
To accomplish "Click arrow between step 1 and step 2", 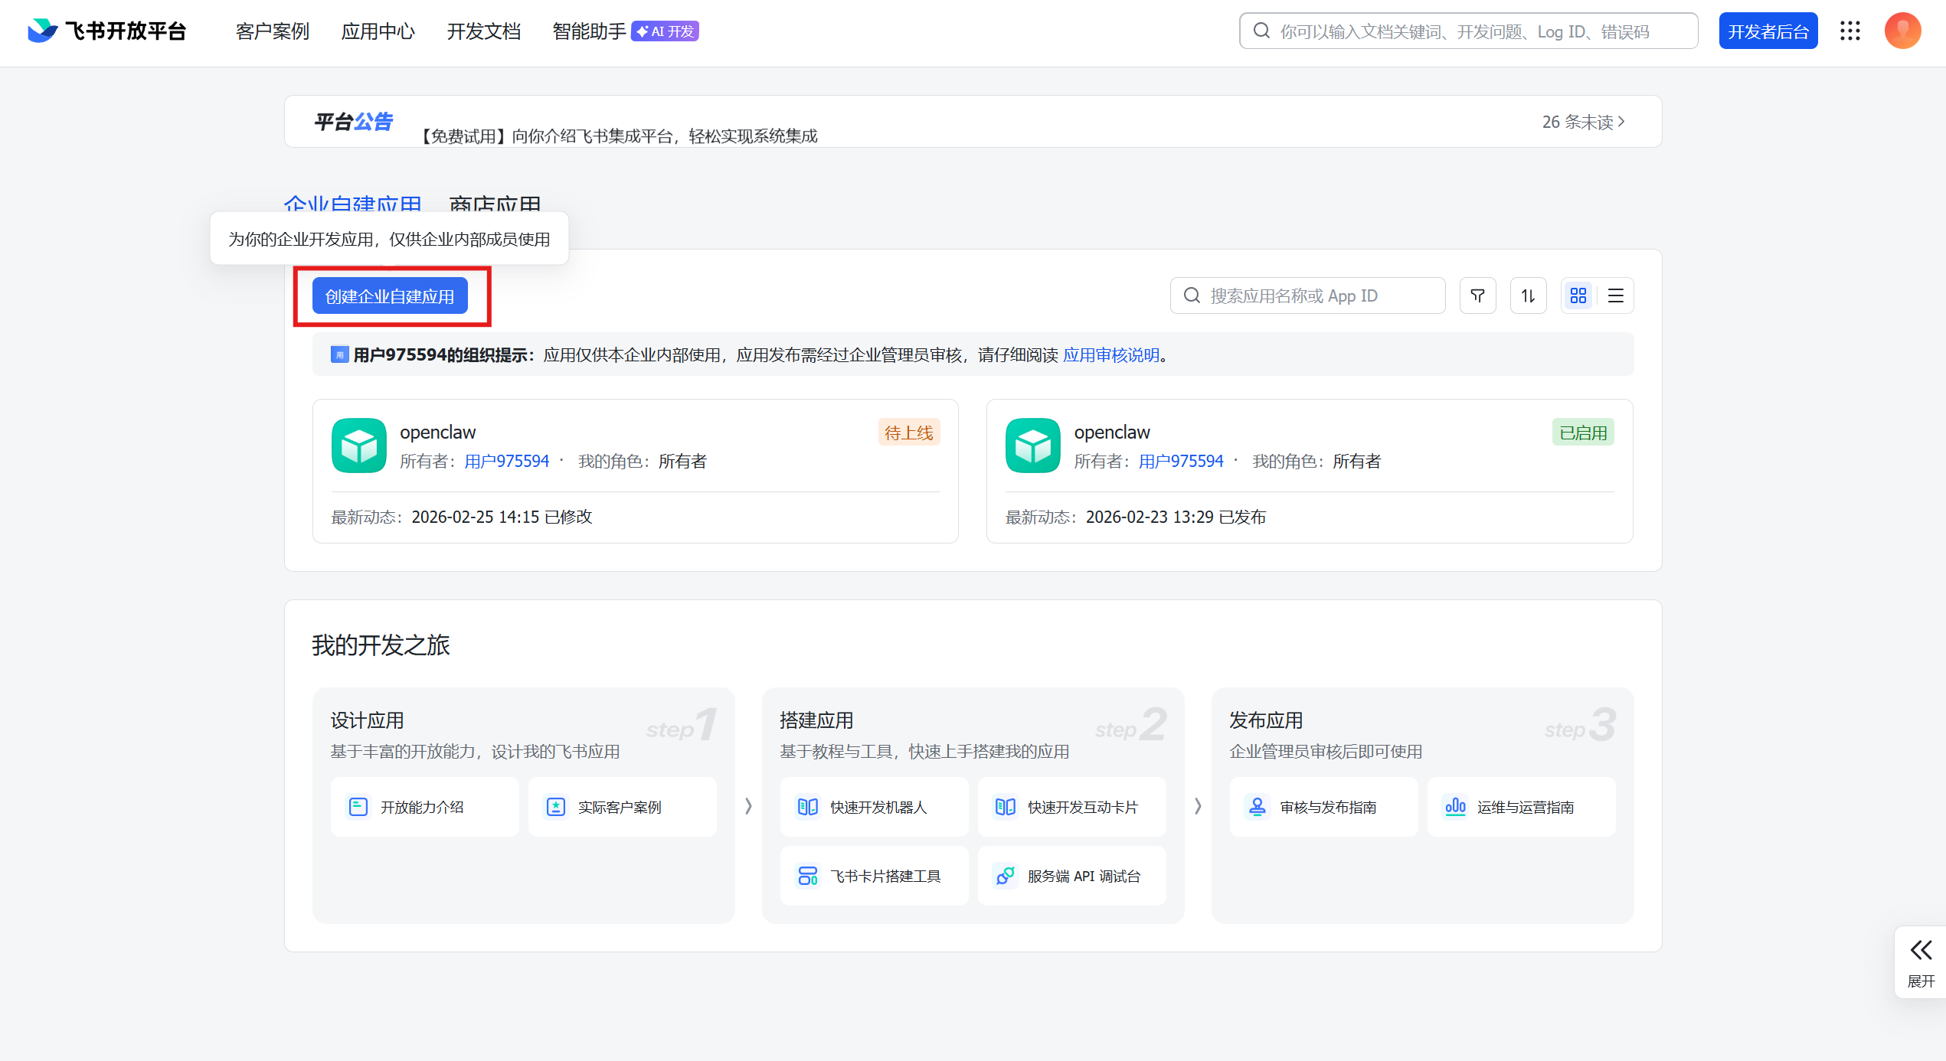I will click(748, 806).
